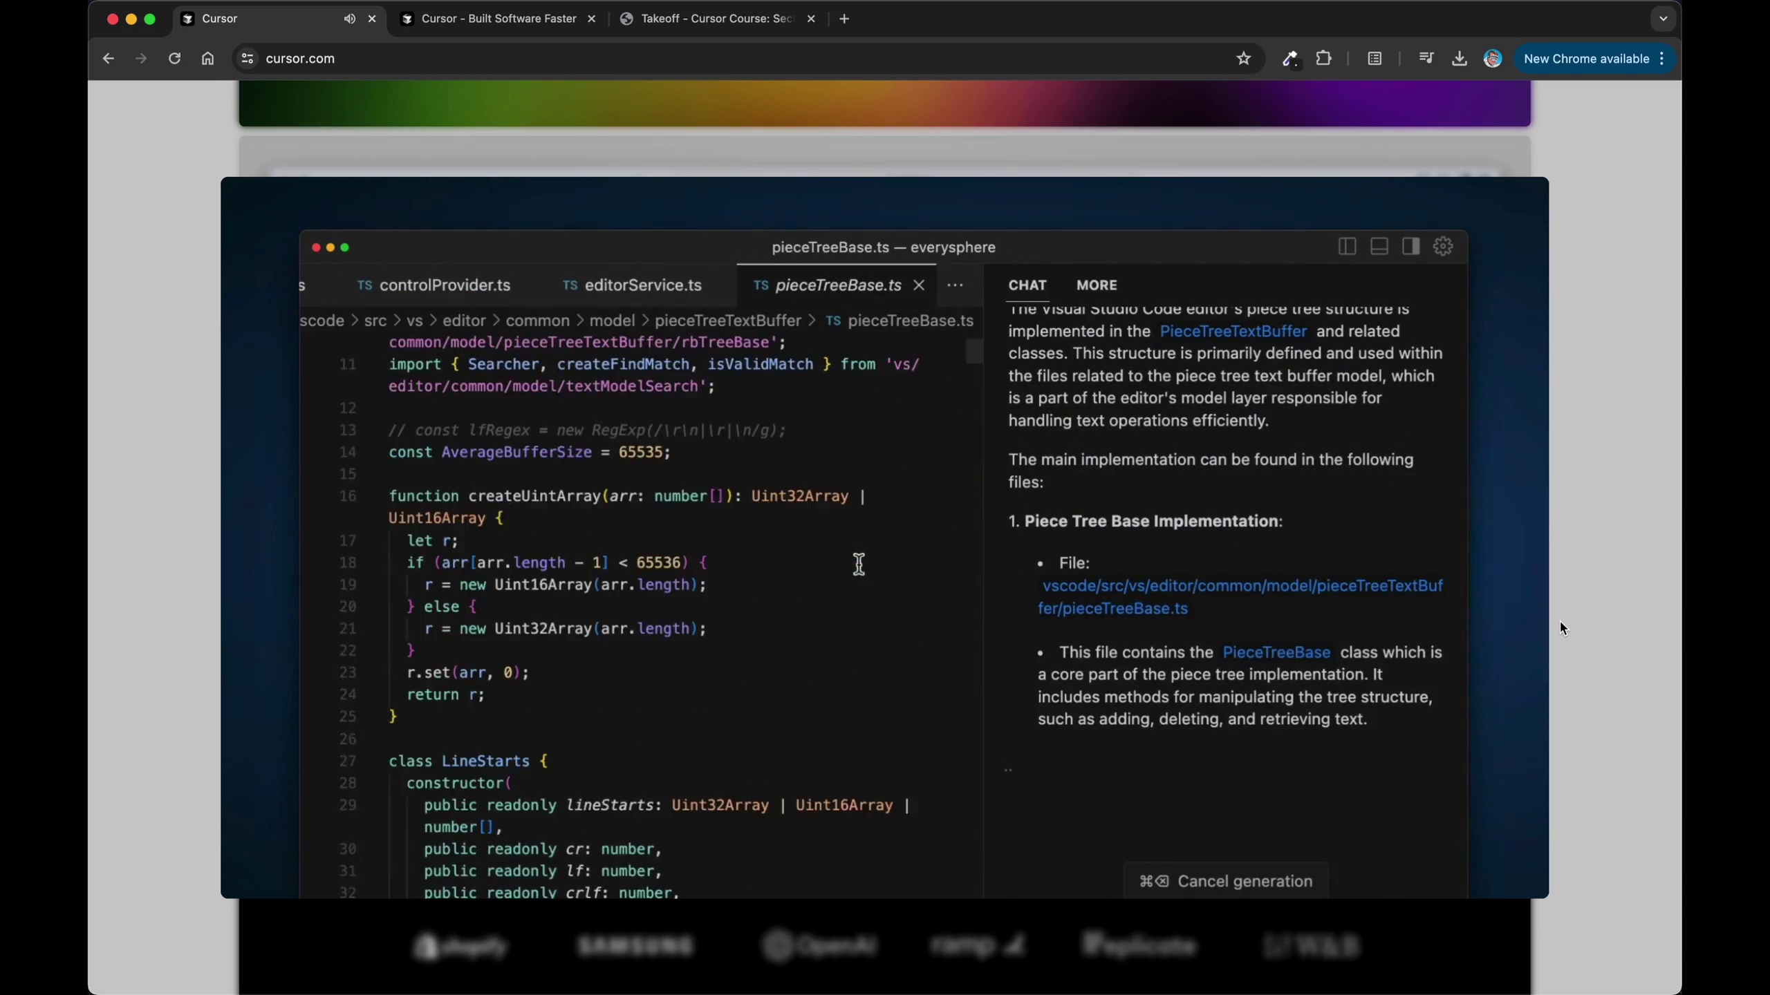This screenshot has height=995, width=1770.
Task: Switch to the MORE panel tab
Action: pos(1097,285)
